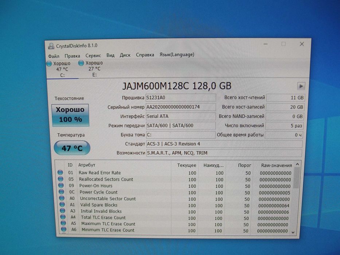
Task: Click the Стандарт field ACS-3 Revision 4
Action: [x=224, y=144]
